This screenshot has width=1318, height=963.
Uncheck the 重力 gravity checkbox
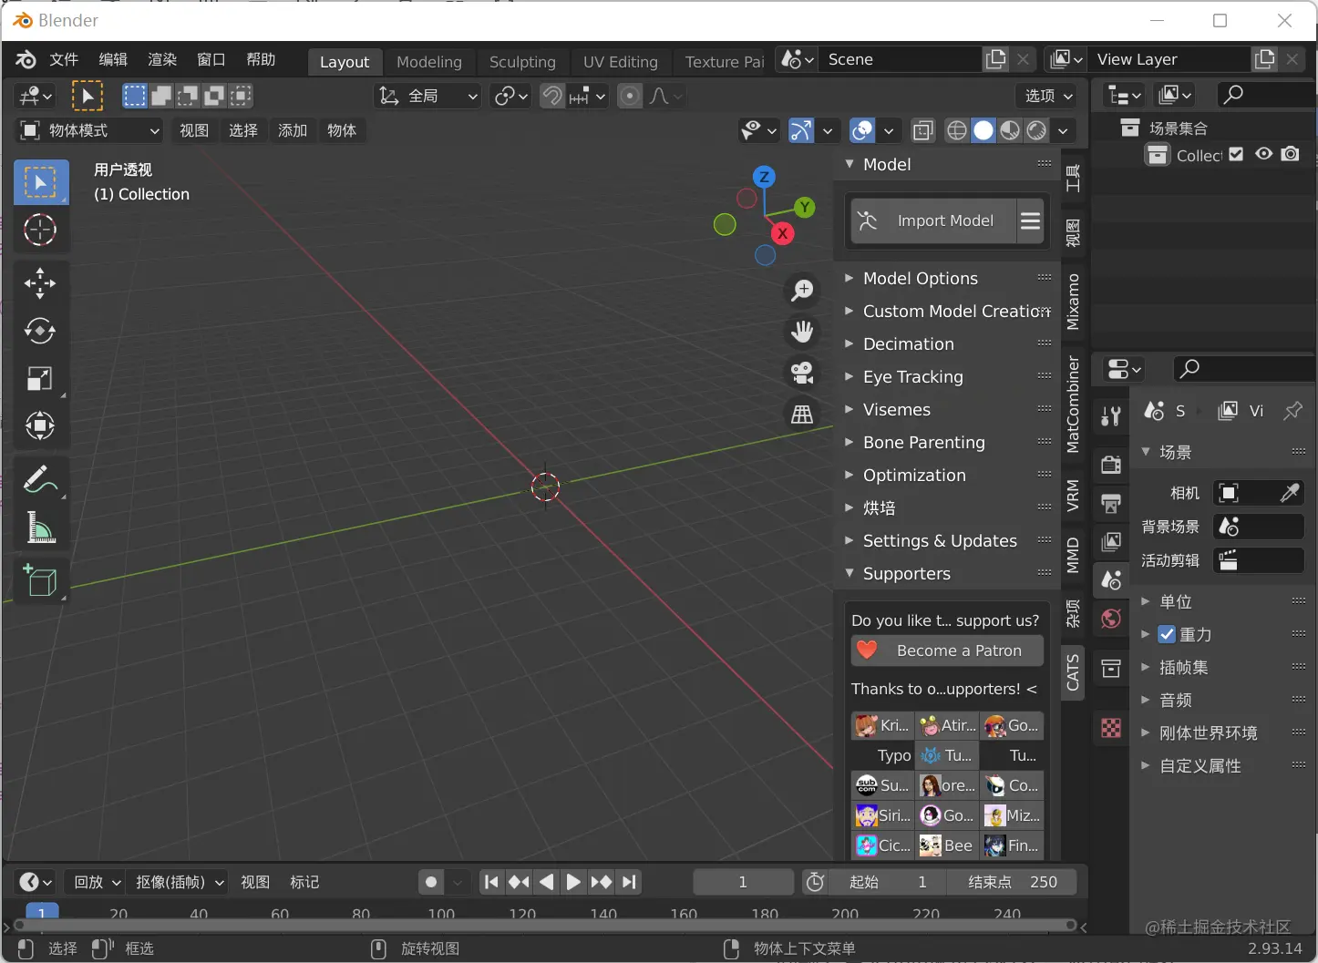(1166, 634)
